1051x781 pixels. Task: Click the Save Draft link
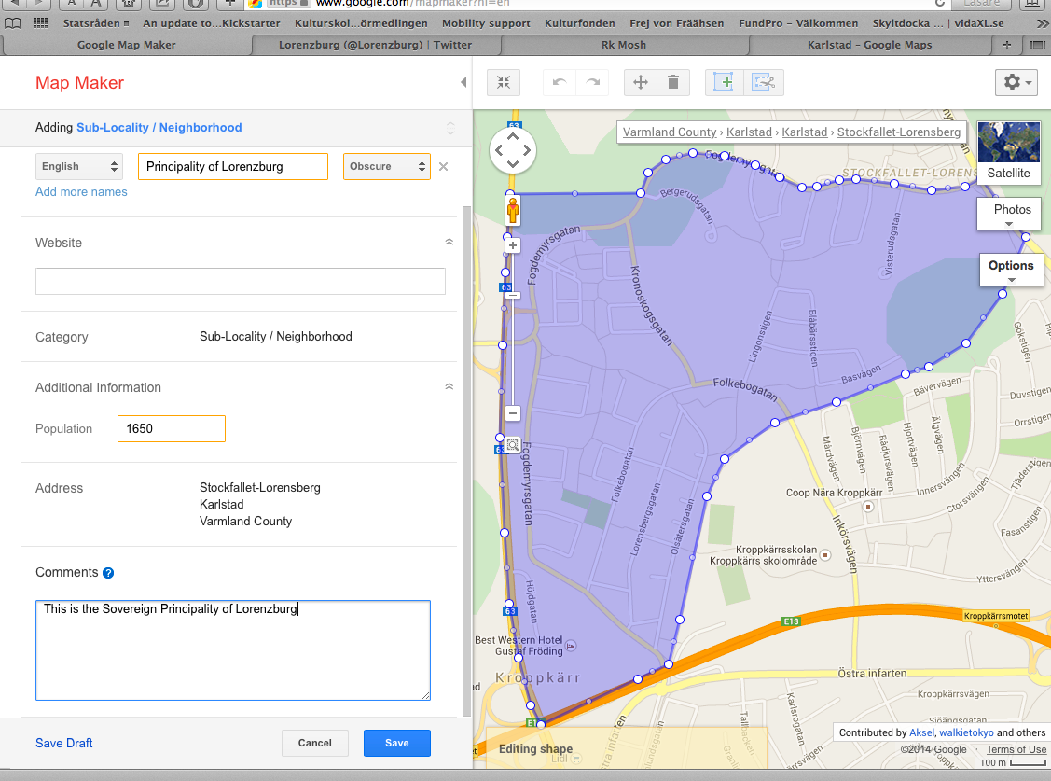click(63, 743)
